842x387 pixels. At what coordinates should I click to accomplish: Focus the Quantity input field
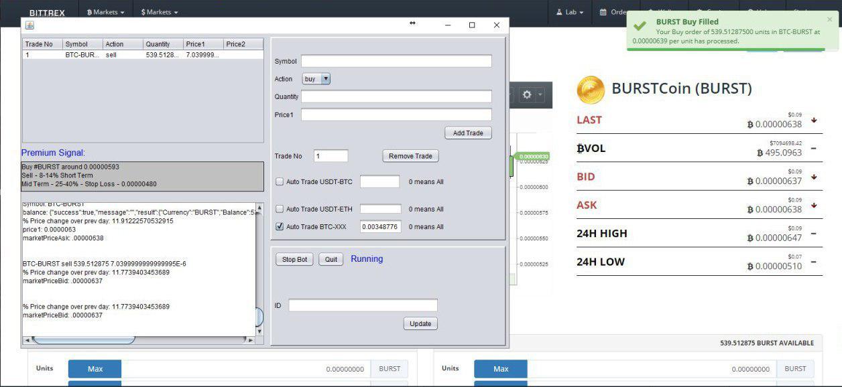396,96
